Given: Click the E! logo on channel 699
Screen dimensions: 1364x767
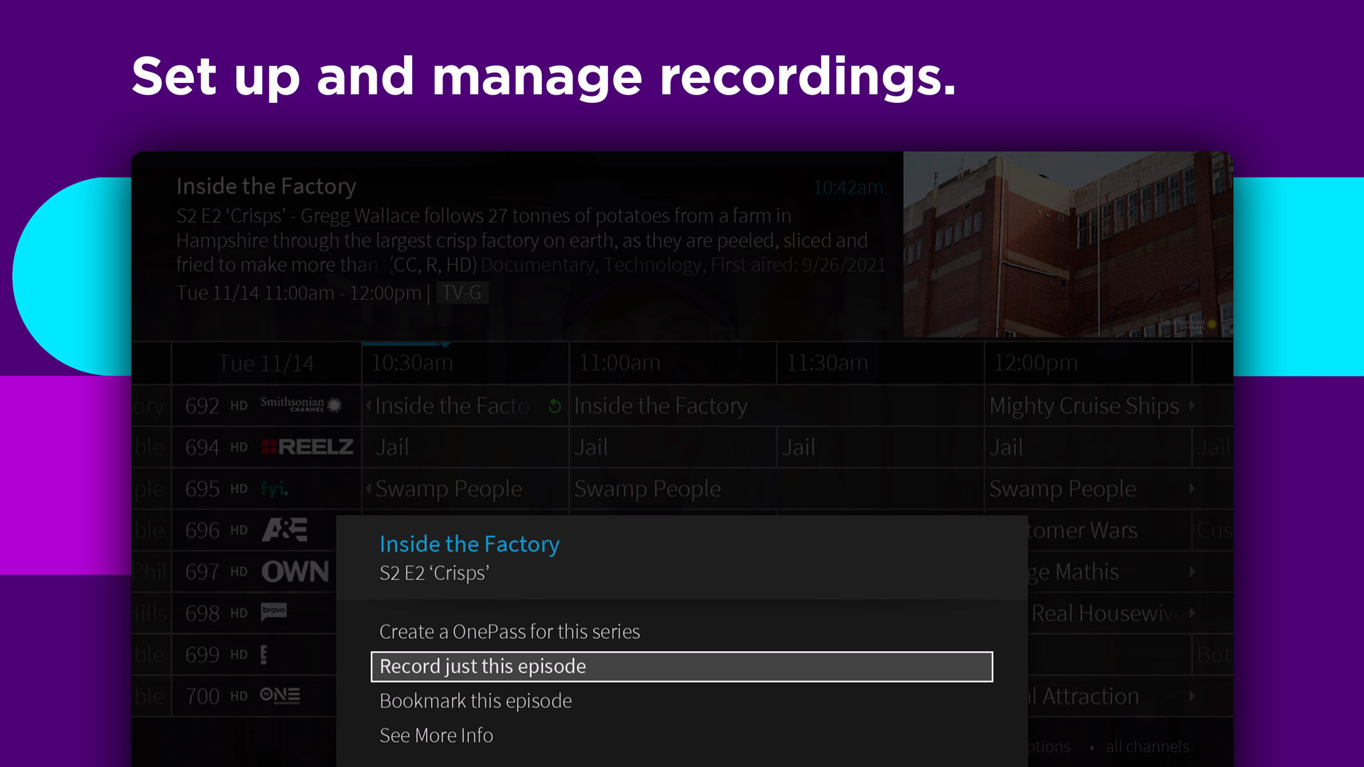Looking at the screenshot, I should pyautogui.click(x=263, y=655).
